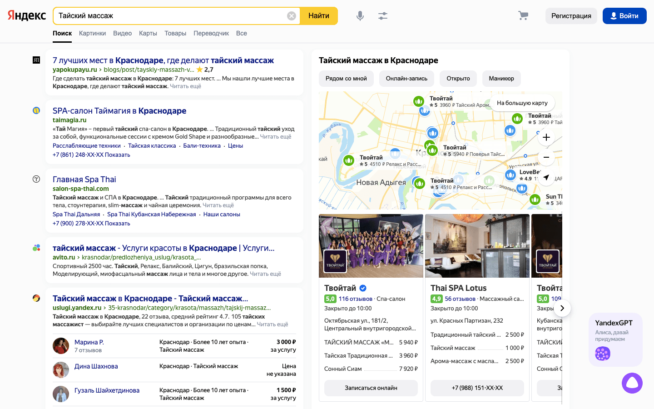Expand "Читать ещё" for Таймагия result
Screen dimensions: 654x409
click(275, 137)
